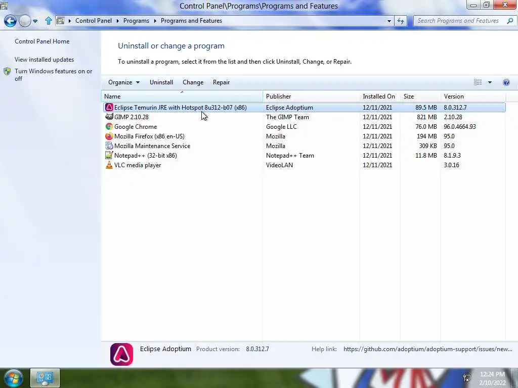Click the version cell 96.0.4664.93
This screenshot has width=518, height=388.
(460, 127)
